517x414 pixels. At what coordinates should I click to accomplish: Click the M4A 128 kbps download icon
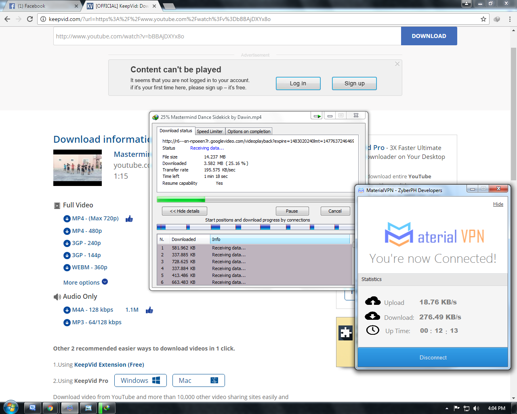pos(67,310)
